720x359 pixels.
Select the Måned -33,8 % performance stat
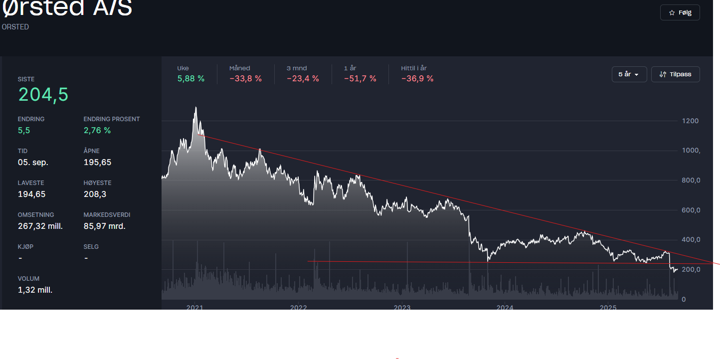tap(245, 74)
